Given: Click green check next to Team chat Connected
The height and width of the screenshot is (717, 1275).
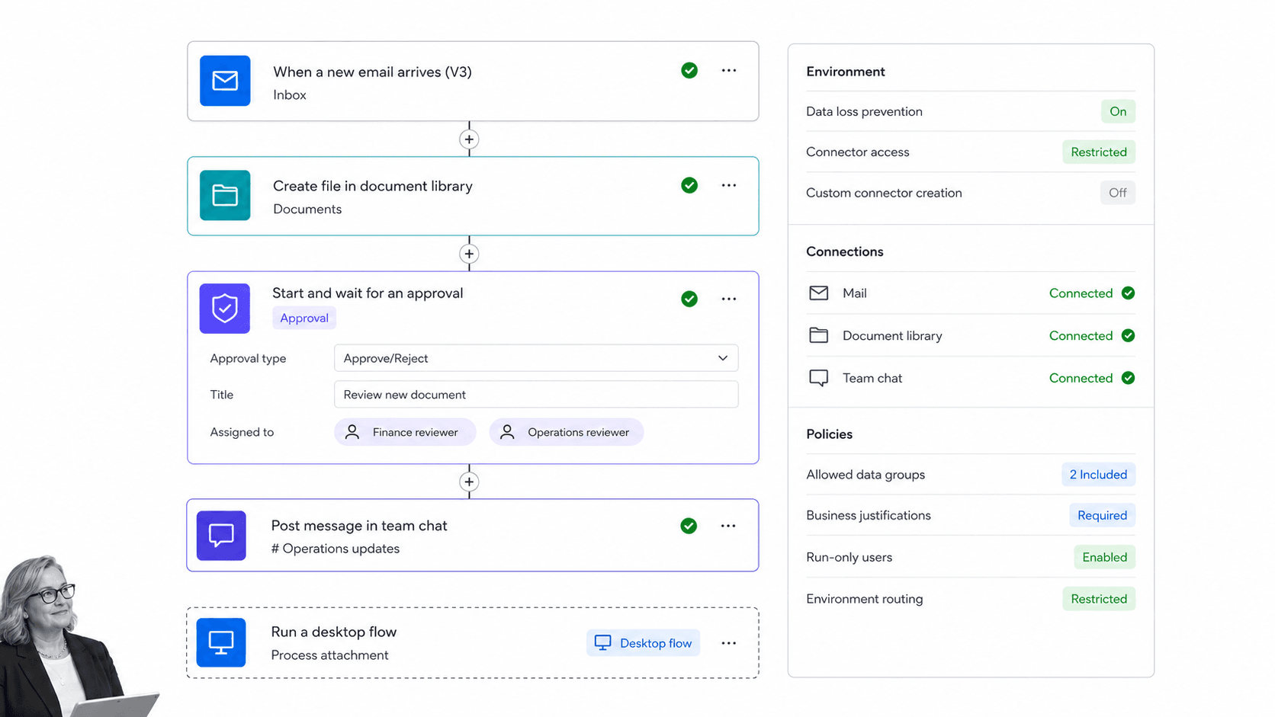Looking at the screenshot, I should coord(1129,378).
